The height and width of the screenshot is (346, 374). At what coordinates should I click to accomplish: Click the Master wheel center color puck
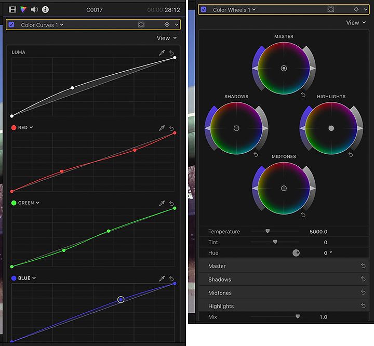click(x=284, y=68)
